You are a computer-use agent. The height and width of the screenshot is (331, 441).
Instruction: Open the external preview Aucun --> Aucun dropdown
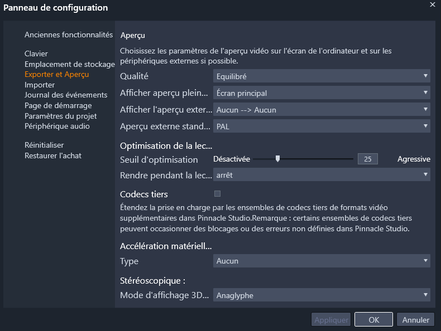(322, 110)
